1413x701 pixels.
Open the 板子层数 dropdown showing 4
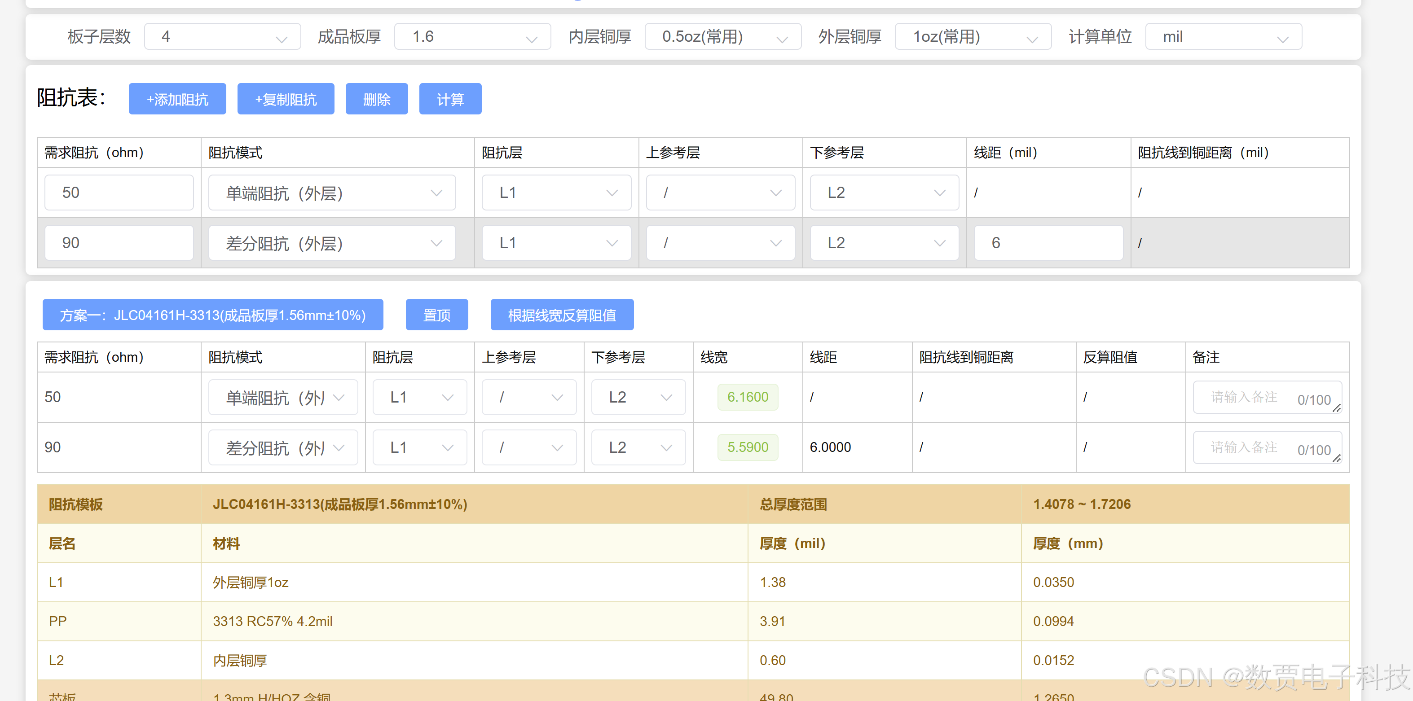[x=222, y=37]
